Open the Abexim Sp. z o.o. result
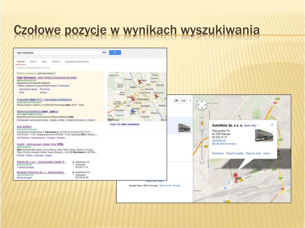Screen dimensions: 305x228 coord(42,162)
